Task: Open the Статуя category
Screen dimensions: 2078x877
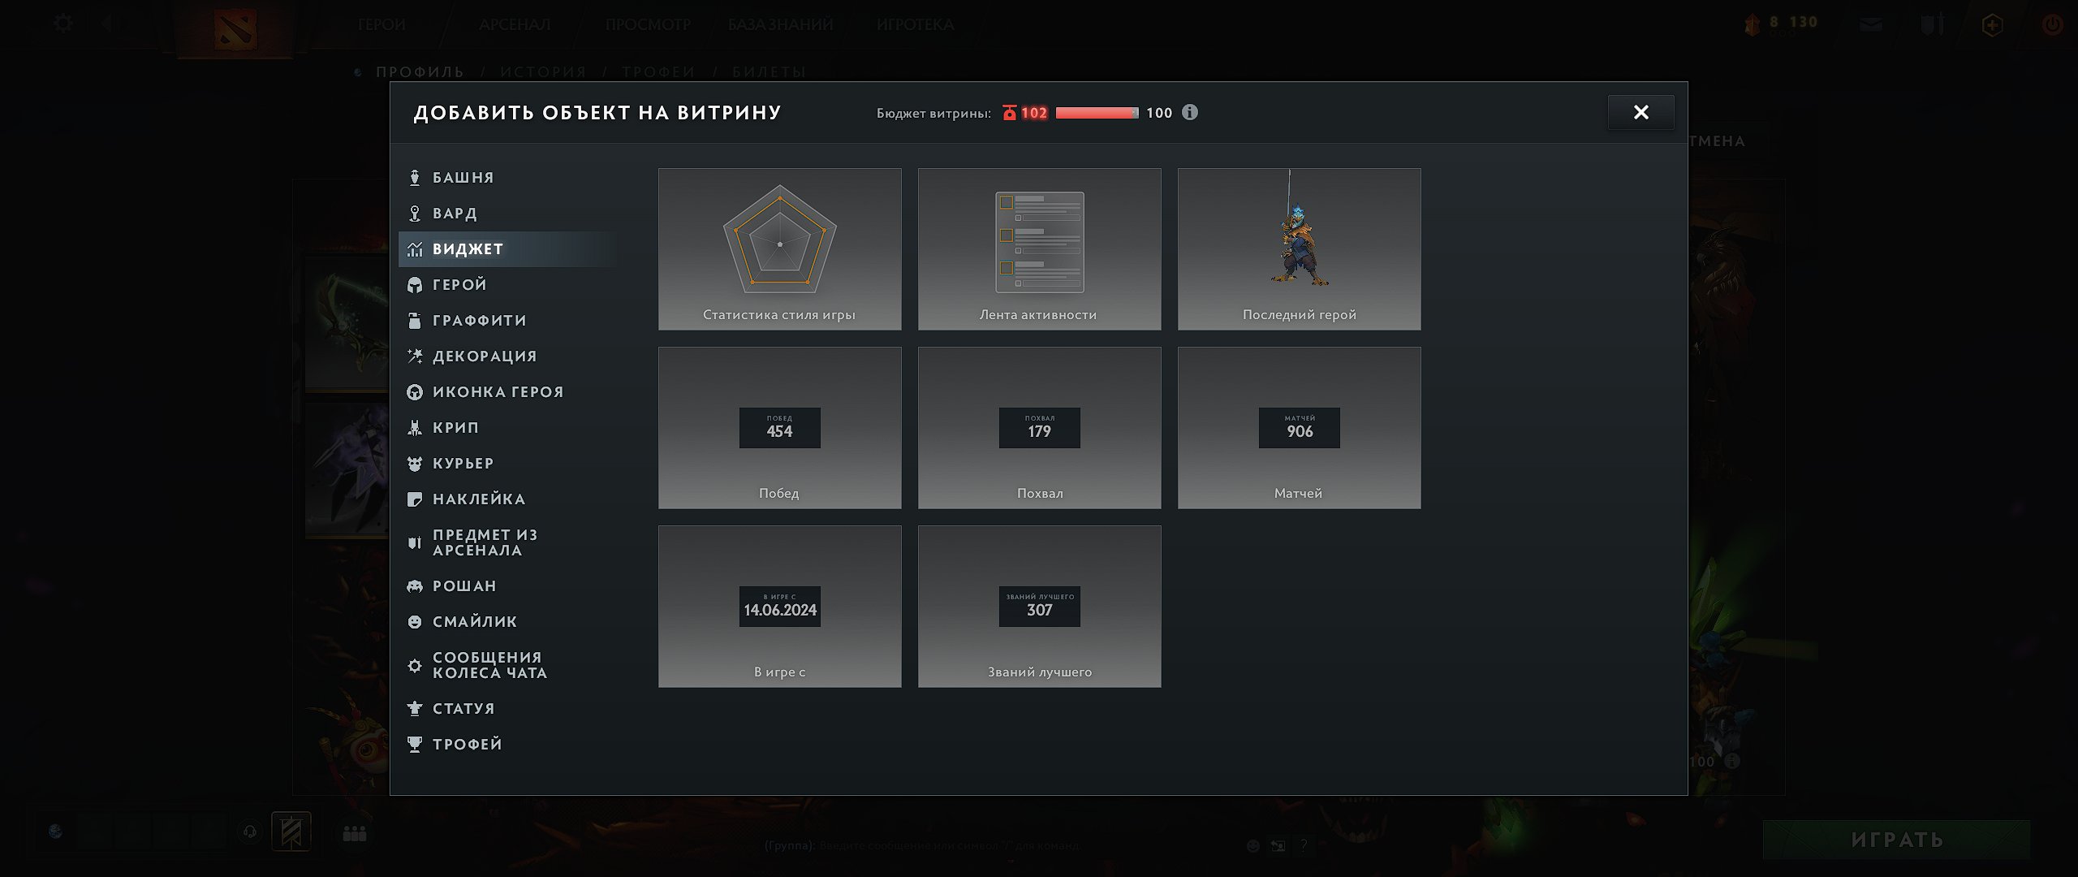Action: click(507, 708)
